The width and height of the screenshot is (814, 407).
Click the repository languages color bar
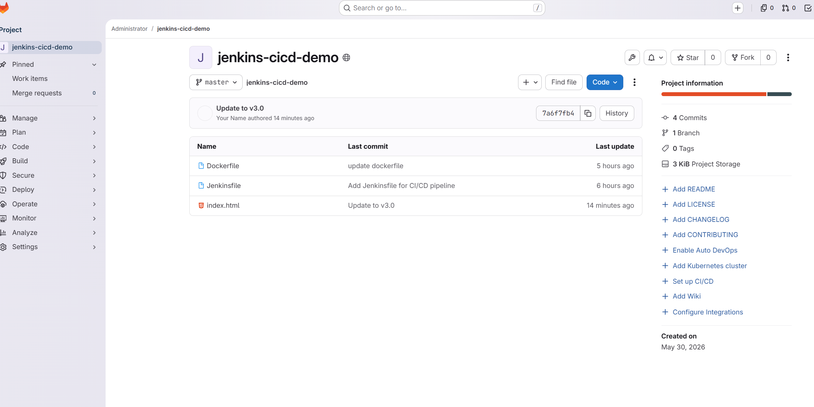click(726, 94)
